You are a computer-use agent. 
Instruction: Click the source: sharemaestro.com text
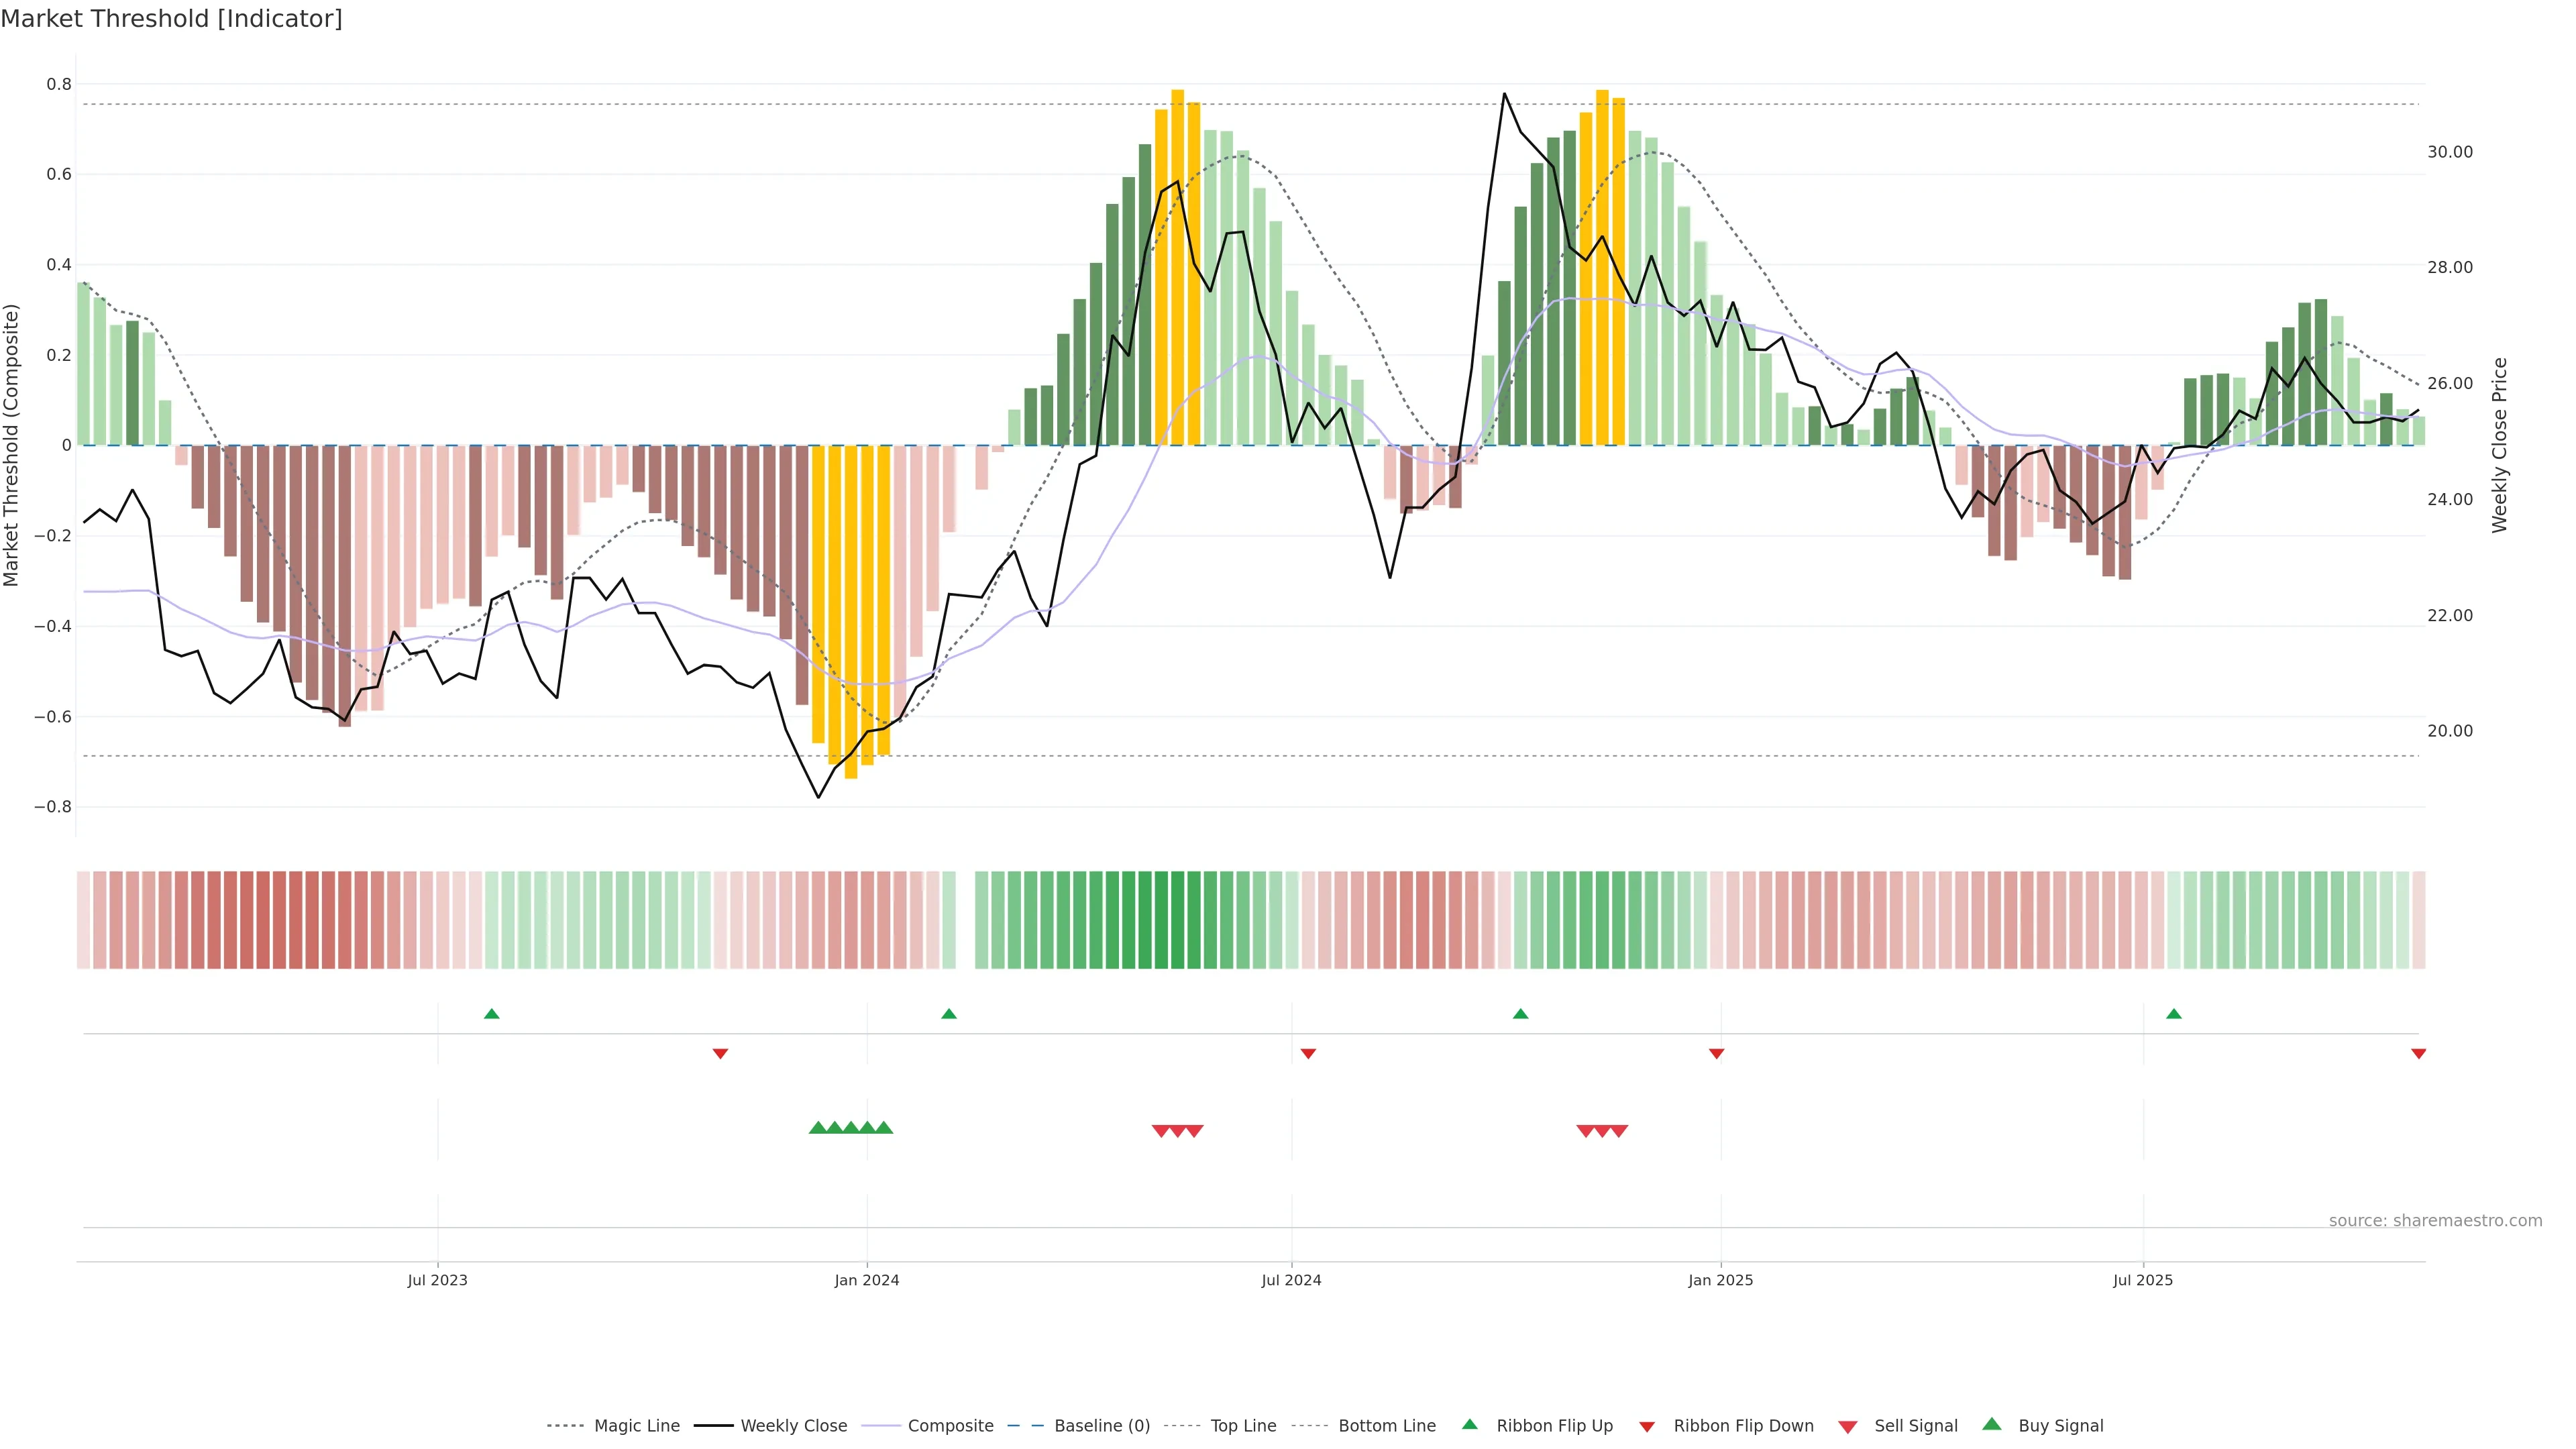point(2435,1220)
